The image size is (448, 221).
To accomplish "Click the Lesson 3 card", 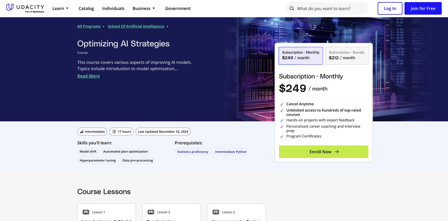I will pos(237,212).
